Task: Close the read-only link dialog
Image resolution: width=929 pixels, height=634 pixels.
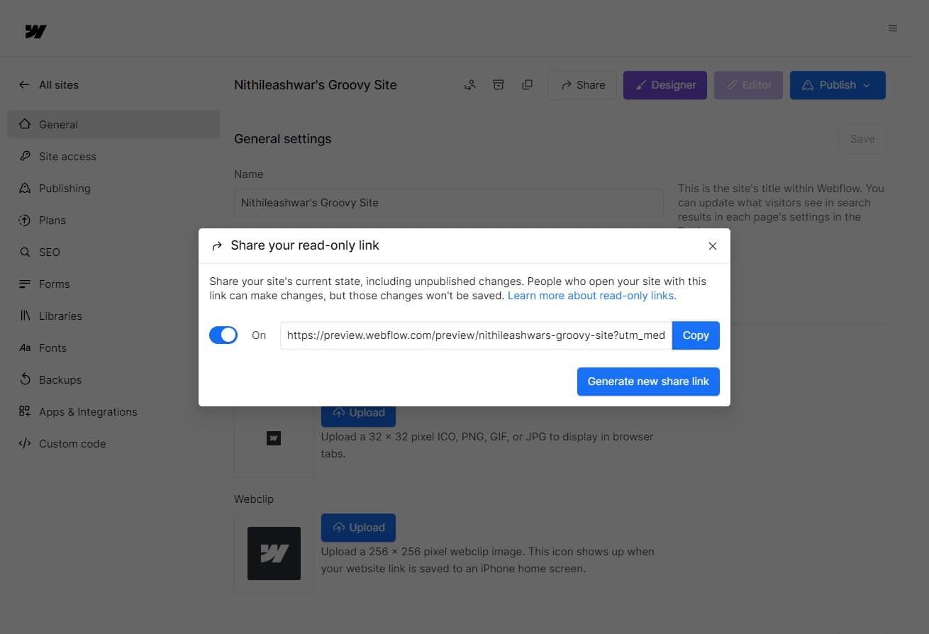Action: pyautogui.click(x=713, y=246)
